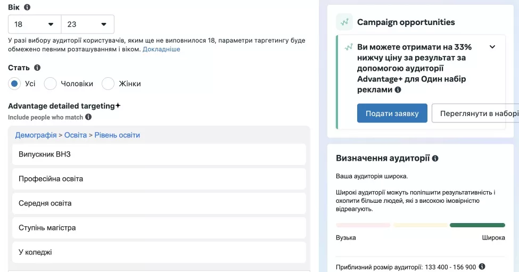Click info icon beside Include people who match
The width and height of the screenshot is (519, 272).
coord(88,117)
